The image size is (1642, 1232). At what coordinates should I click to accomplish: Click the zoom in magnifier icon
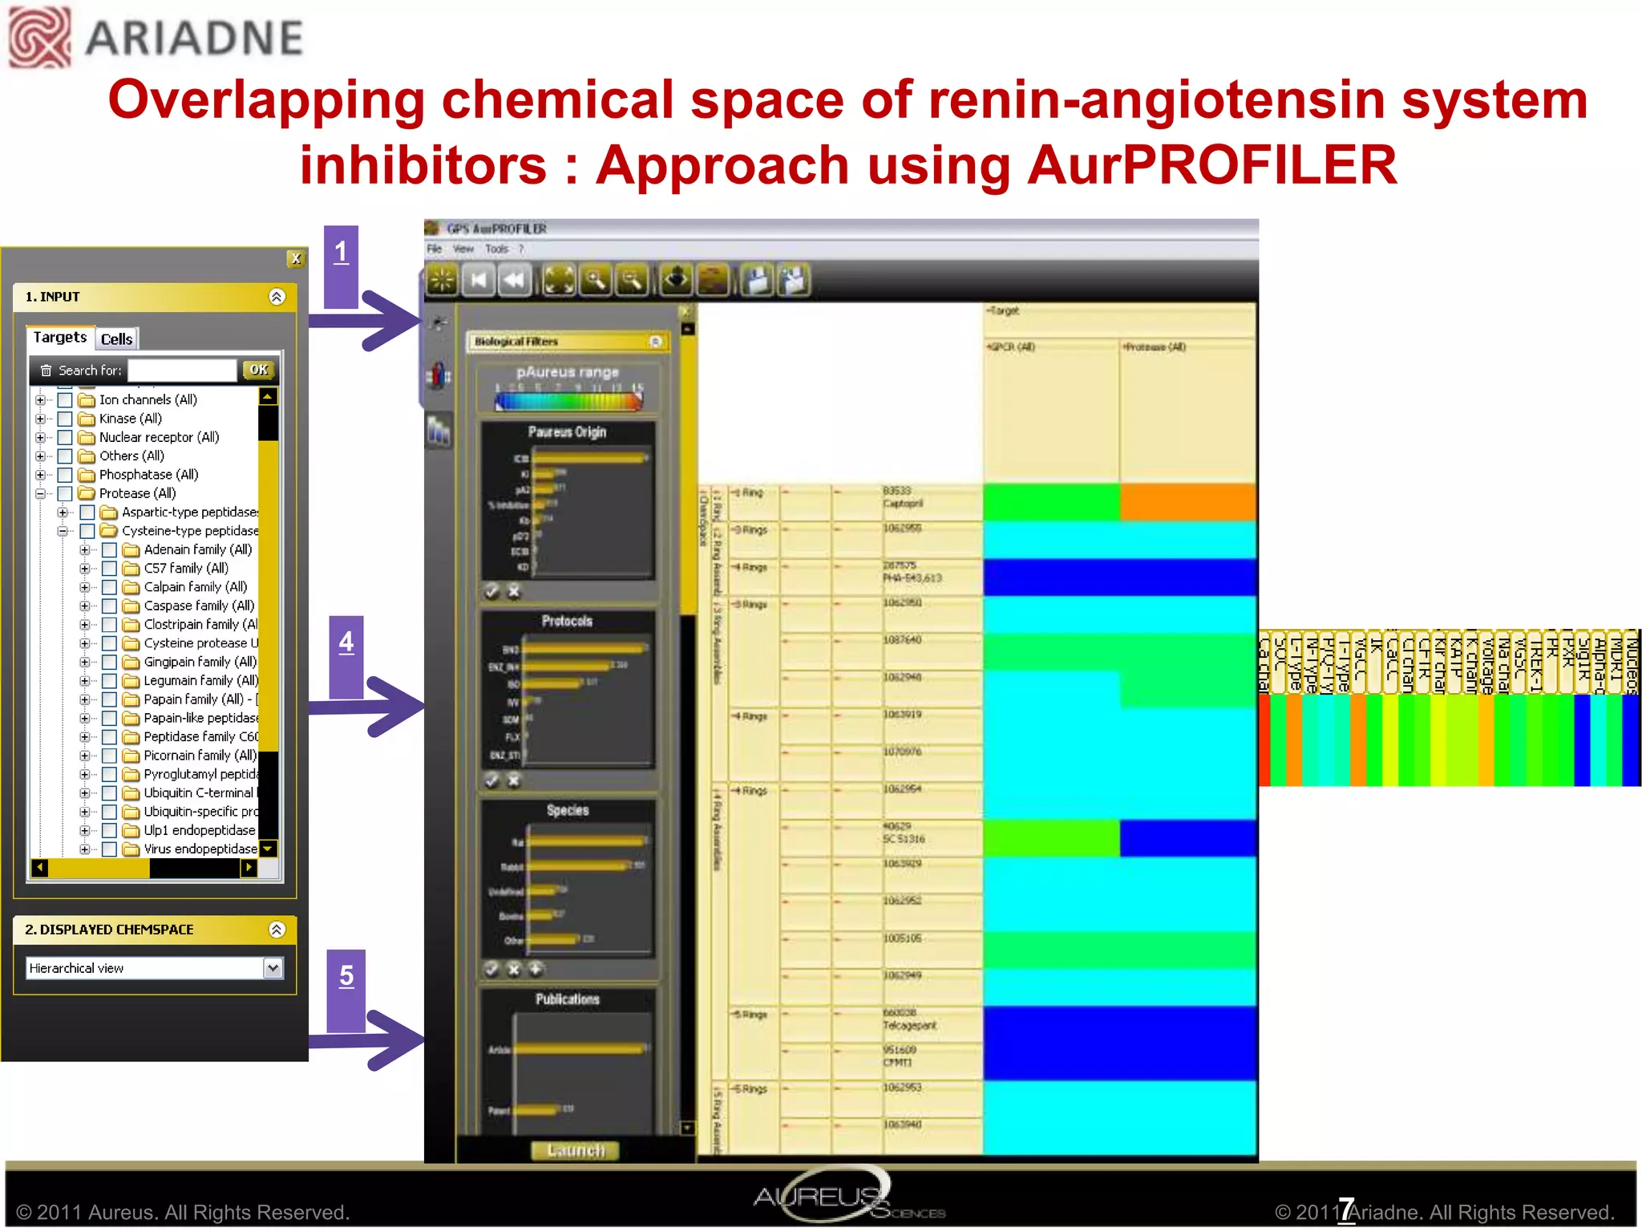596,280
